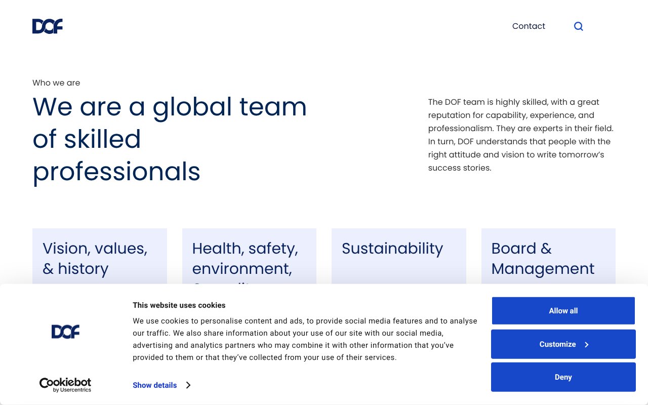This screenshot has height=405, width=648.
Task: Go to the Sustainability card
Action: [x=398, y=256]
